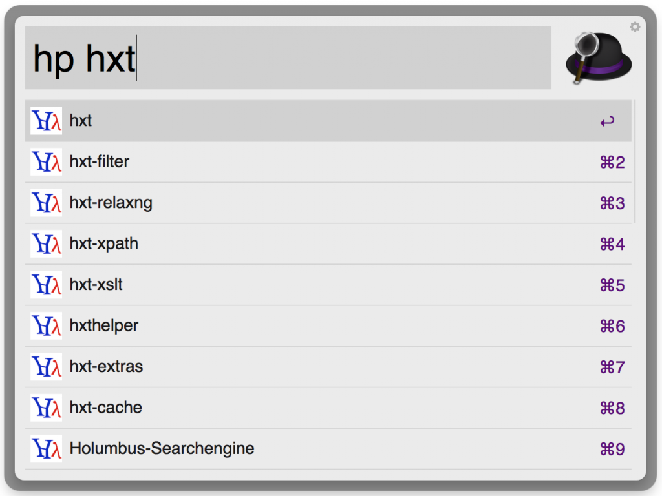This screenshot has width=662, height=496.
Task: Open Alfred preferences via gear icon
Action: [635, 26]
